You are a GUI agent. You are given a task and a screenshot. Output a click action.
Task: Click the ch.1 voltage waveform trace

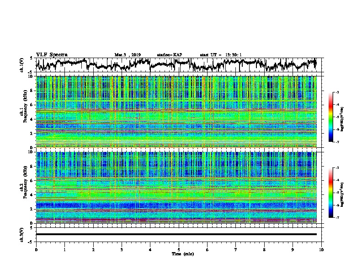point(176,65)
